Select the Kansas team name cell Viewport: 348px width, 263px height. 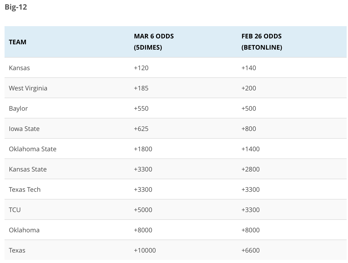(19, 68)
